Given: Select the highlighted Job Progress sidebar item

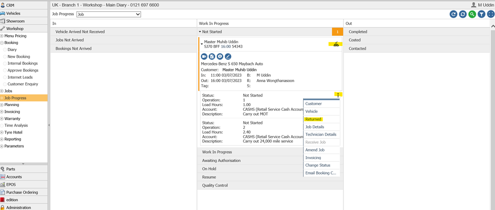Looking at the screenshot, I should coord(24,98).
